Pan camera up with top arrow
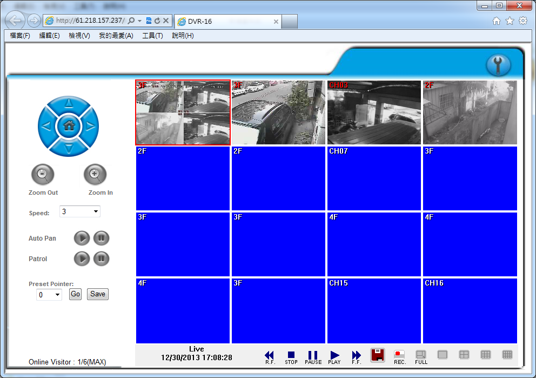Screen dimensions: 536x378 [x=69, y=104]
